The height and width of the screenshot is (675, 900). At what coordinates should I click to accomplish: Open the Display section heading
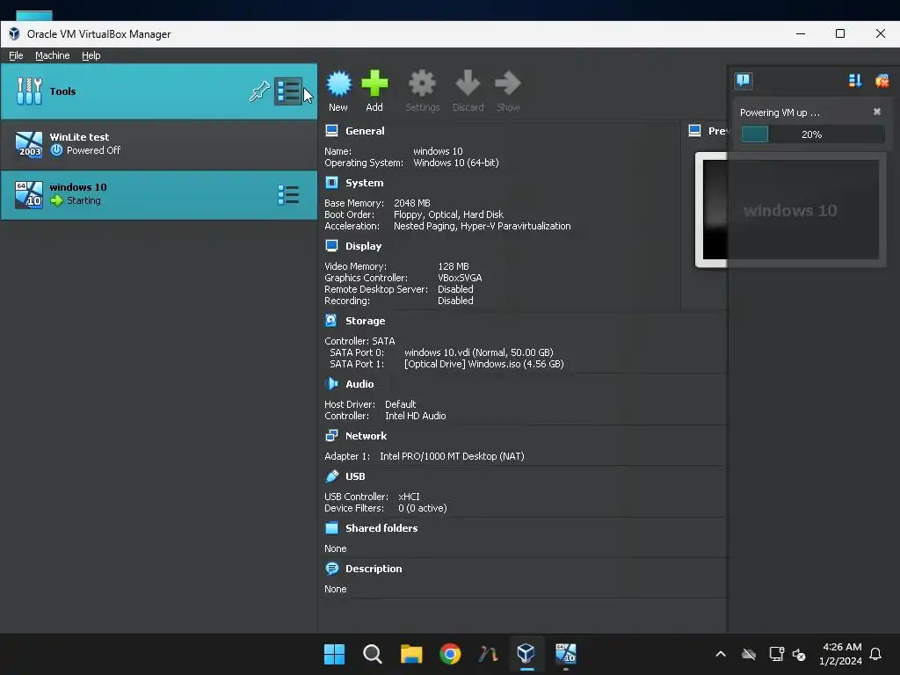pos(363,246)
